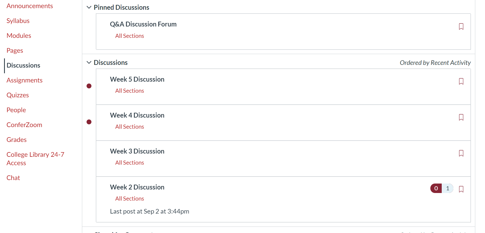Go to the Modules page
This screenshot has height=233, width=485.
pyautogui.click(x=19, y=36)
